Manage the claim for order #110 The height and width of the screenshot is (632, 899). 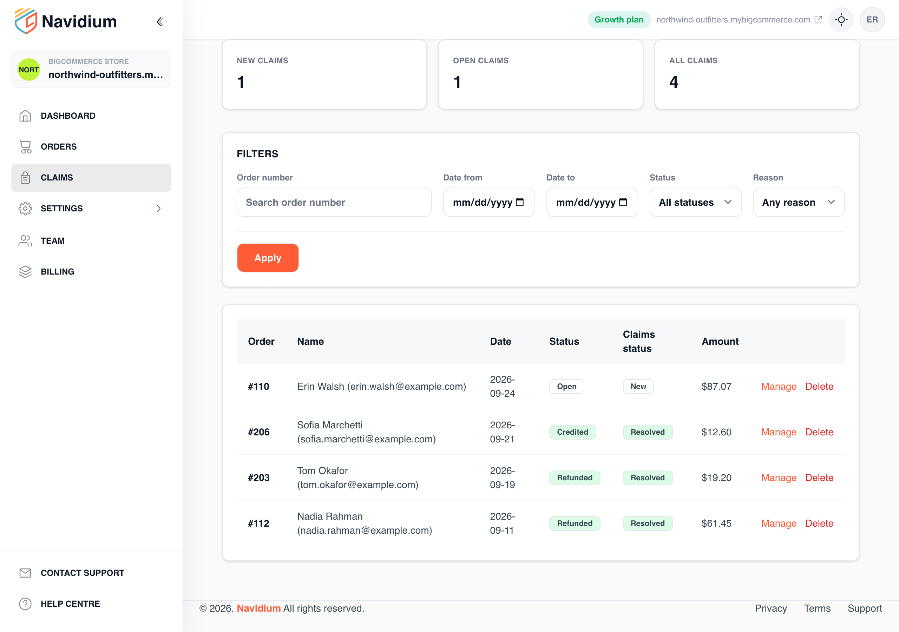point(779,387)
